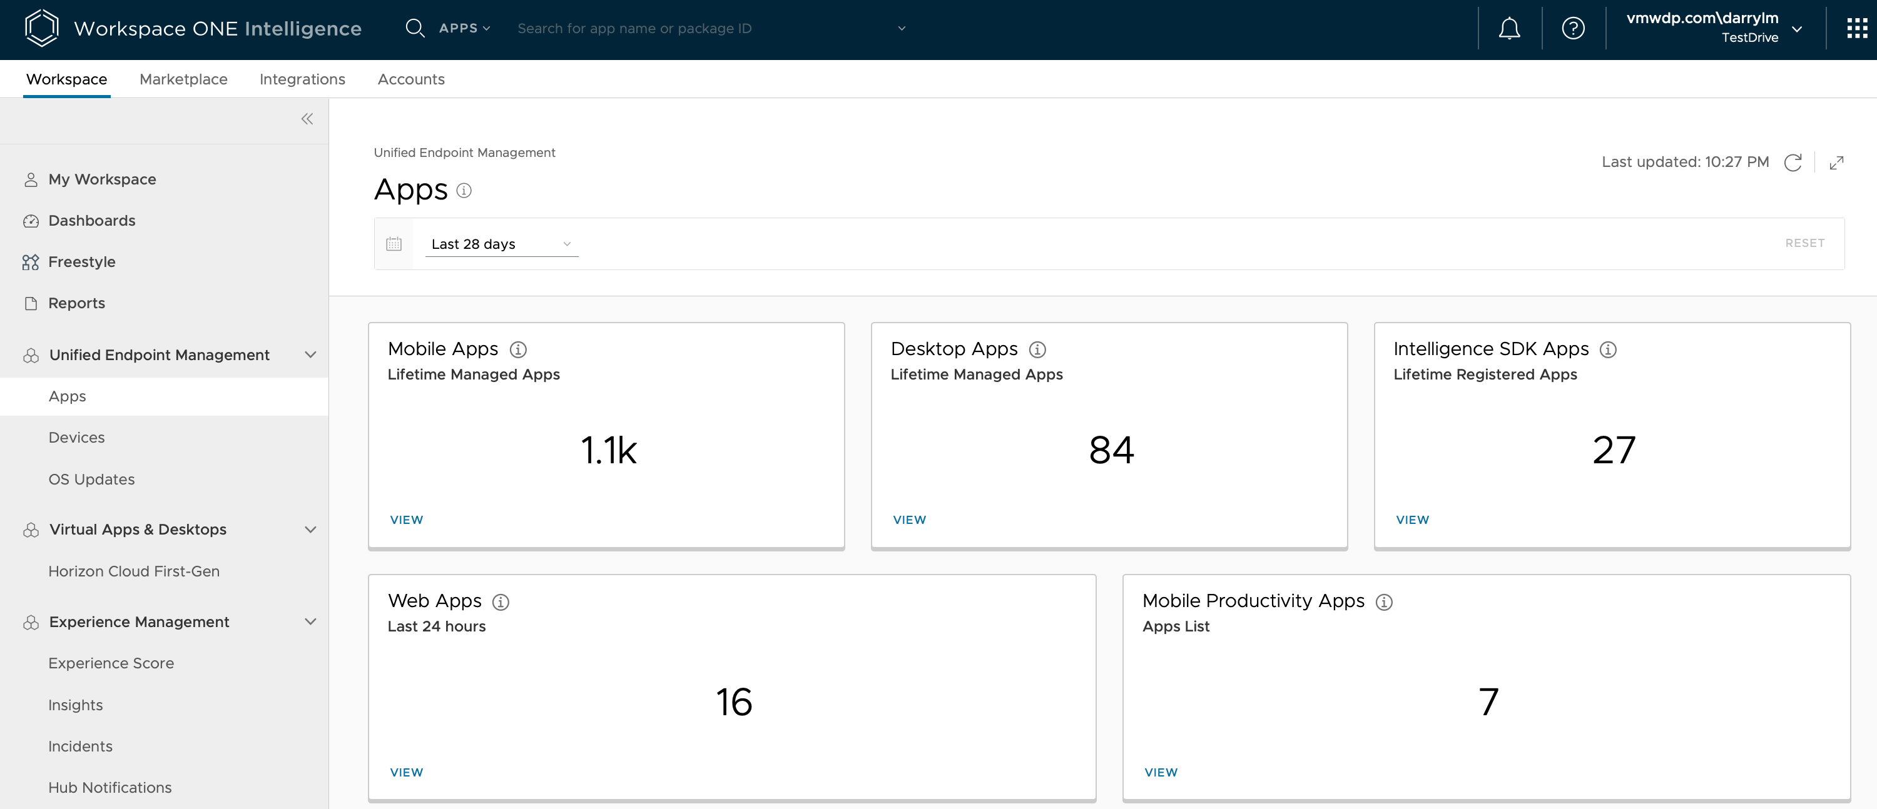Click the app name search field
This screenshot has width=1877, height=809.
click(x=699, y=28)
